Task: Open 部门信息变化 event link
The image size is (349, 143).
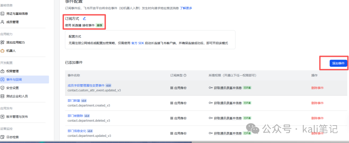Action: click(77, 131)
